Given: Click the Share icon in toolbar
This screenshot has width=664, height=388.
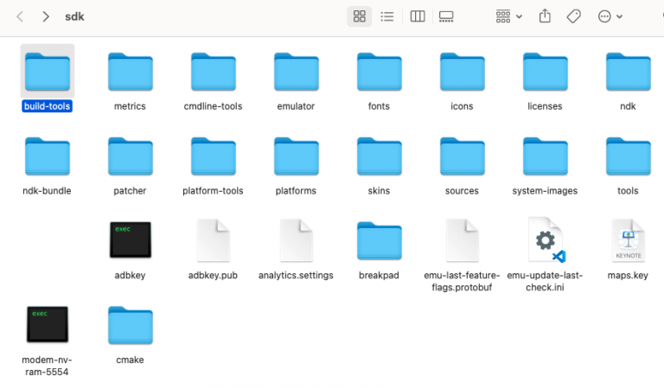Looking at the screenshot, I should [x=545, y=16].
